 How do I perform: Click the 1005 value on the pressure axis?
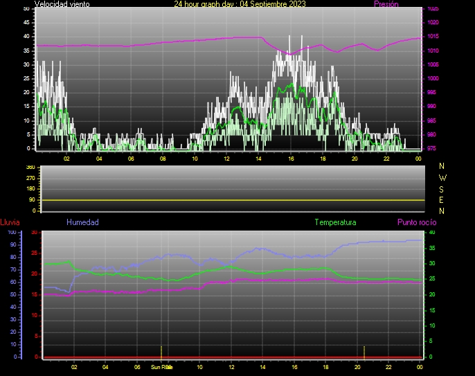[433, 64]
